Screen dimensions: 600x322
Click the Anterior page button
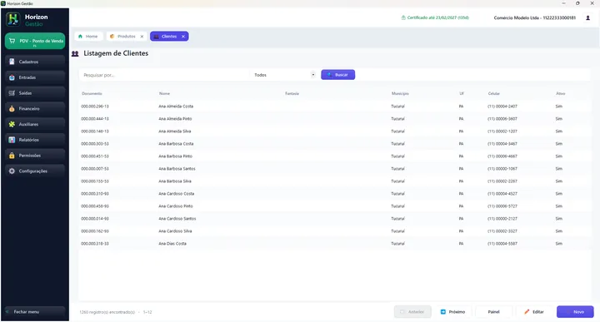coord(412,312)
